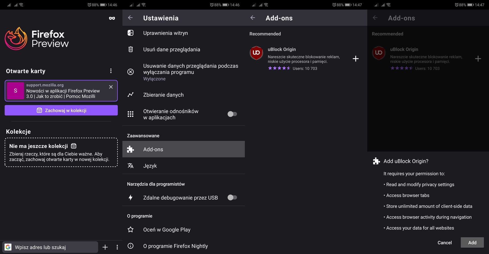489x254 pixels.
Task: Click the star rating icon
Action: (130, 230)
